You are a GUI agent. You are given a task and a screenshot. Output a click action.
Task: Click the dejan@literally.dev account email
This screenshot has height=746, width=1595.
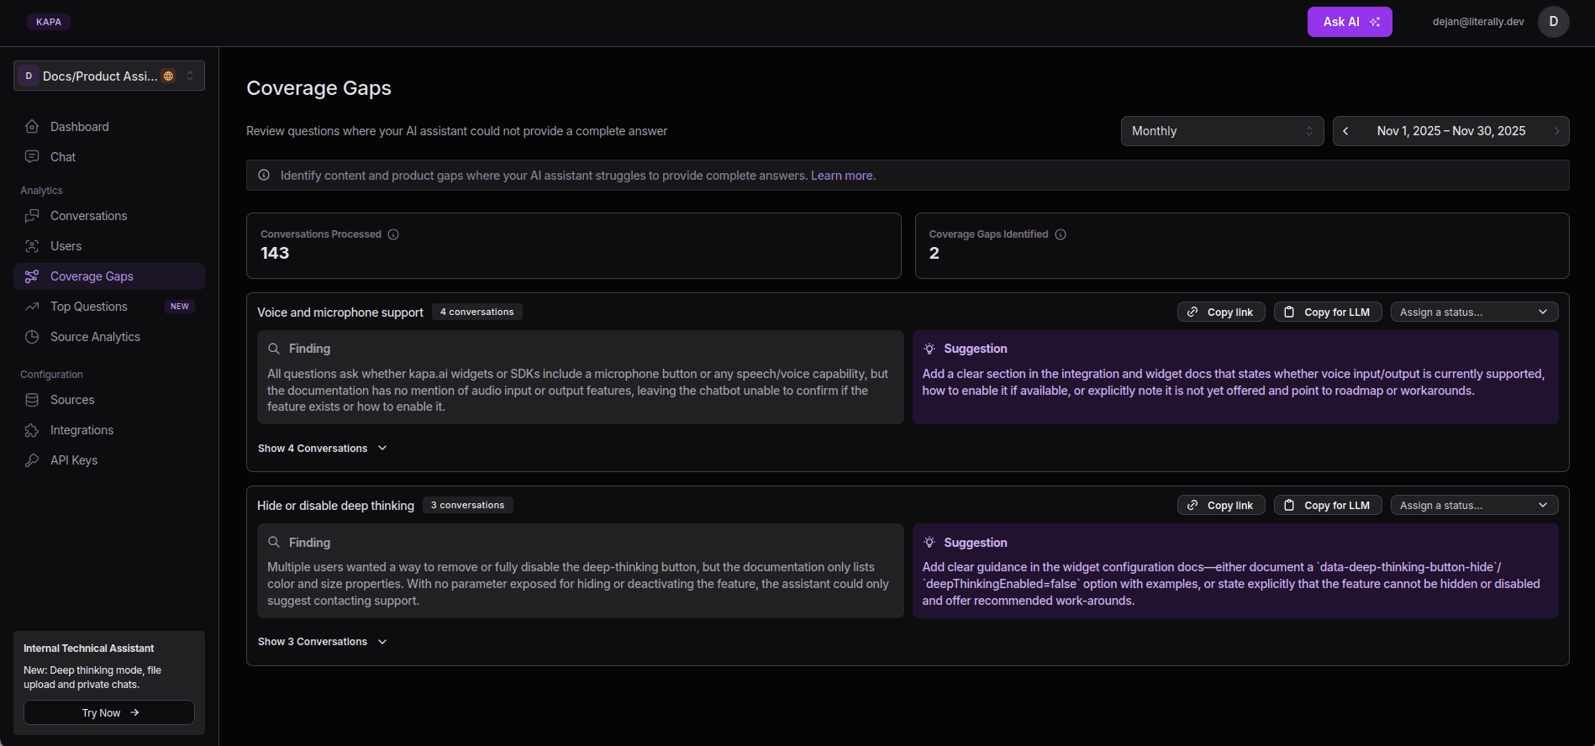(1478, 22)
